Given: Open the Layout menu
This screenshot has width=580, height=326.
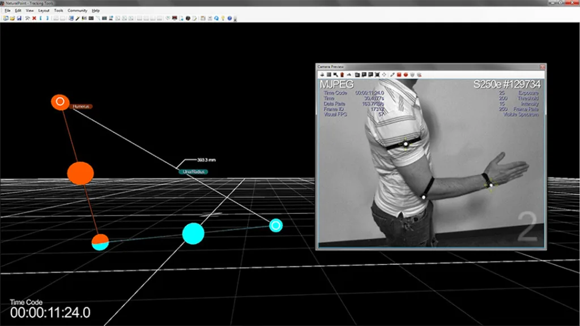Looking at the screenshot, I should (44, 11).
